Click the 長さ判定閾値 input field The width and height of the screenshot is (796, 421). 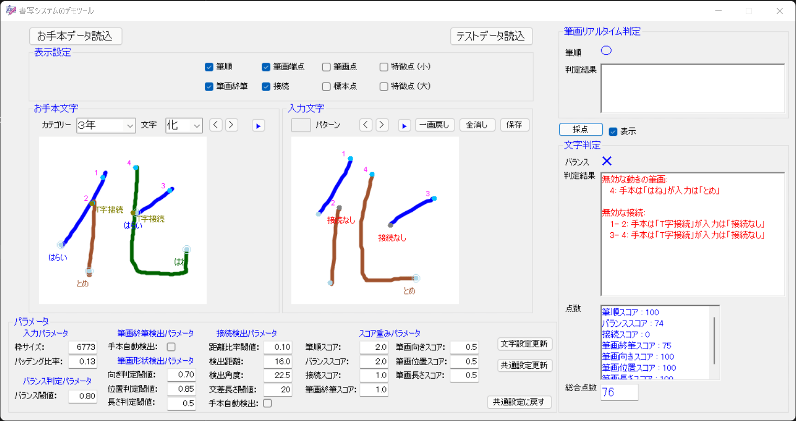pos(182,403)
